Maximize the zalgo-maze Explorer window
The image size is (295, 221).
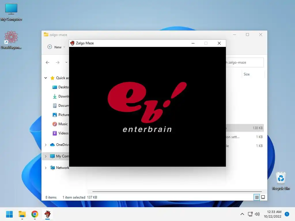point(247,35)
